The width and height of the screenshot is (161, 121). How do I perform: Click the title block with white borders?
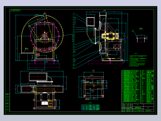click(x=138, y=108)
